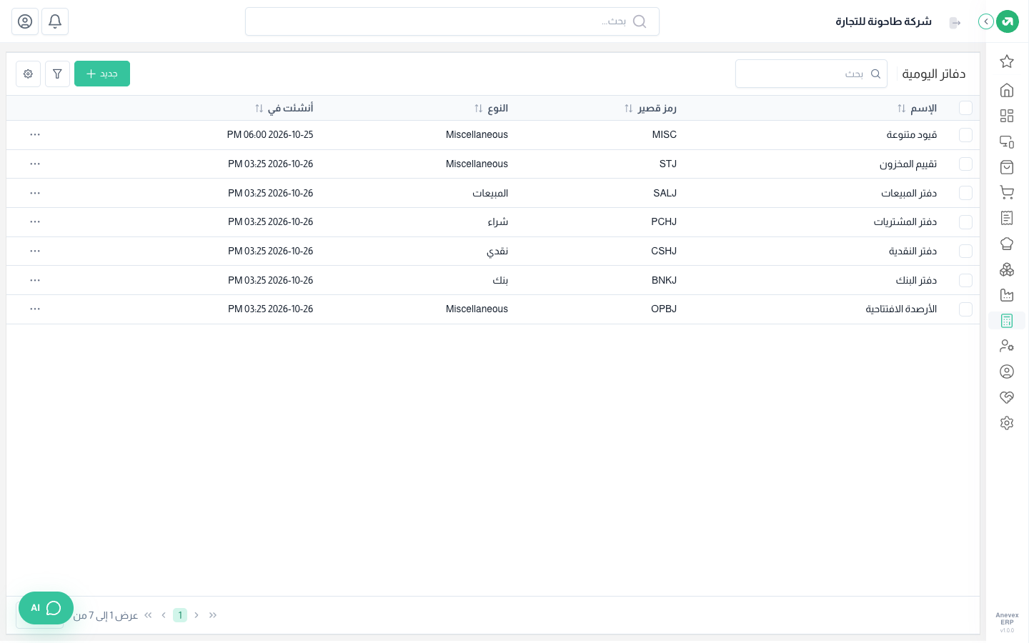Open the settings gear icon in sidebar
Screen dimensions: 1029x643
pyautogui.click(x=1007, y=423)
